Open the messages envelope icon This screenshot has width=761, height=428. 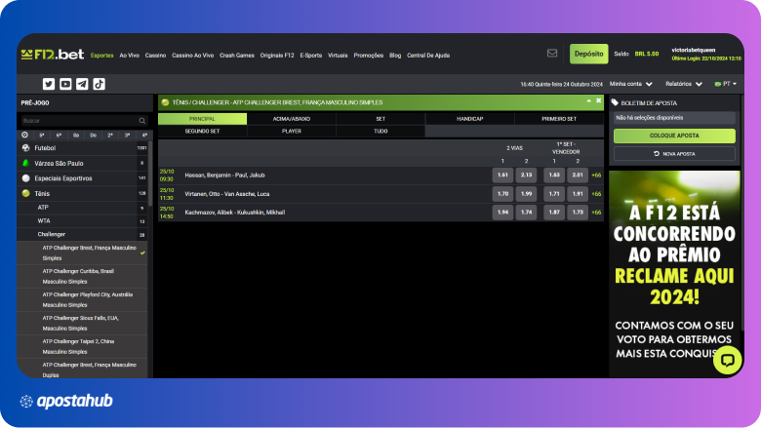pyautogui.click(x=552, y=54)
